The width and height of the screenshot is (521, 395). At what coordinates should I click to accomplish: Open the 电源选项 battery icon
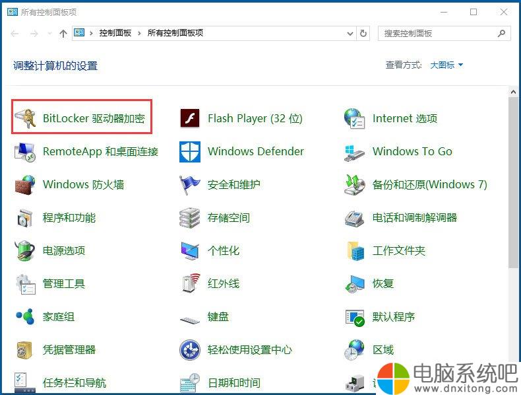click(24, 250)
